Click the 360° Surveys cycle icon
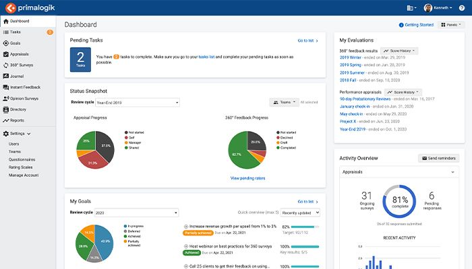This screenshot has width=472, height=269. pos(5,65)
